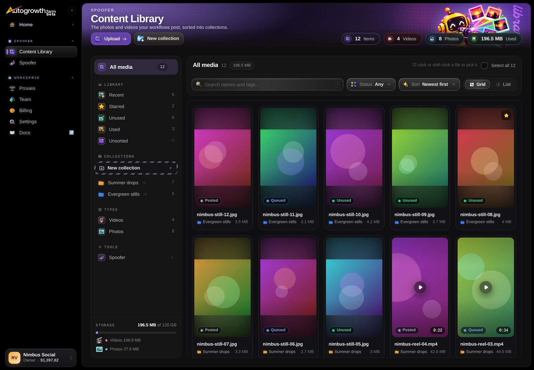534x370 pixels.
Task: Collapse the Workspace section arrow
Action: pos(72,78)
